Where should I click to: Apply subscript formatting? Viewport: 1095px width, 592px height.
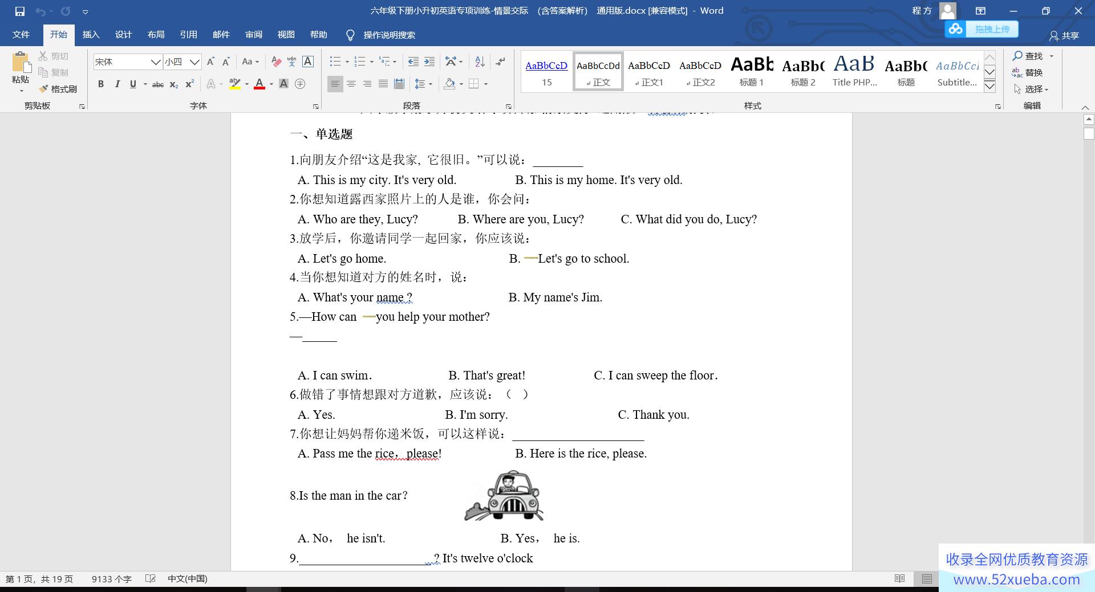pyautogui.click(x=174, y=84)
